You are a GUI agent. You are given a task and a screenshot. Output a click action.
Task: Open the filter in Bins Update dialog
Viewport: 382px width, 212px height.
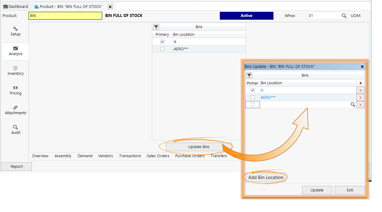(249, 75)
